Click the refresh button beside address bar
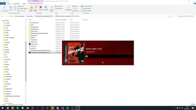Image resolution: width=196 pixels, height=110 pixels. (x=171, y=16)
